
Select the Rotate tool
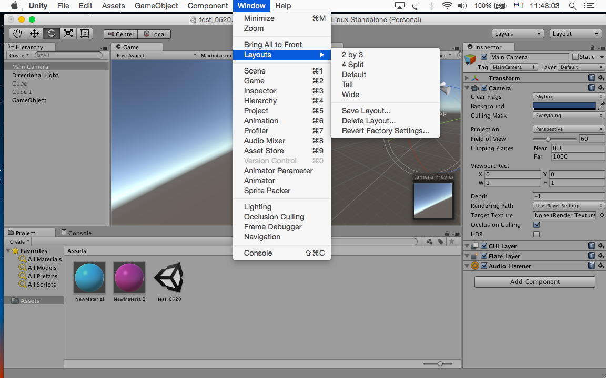pos(51,34)
